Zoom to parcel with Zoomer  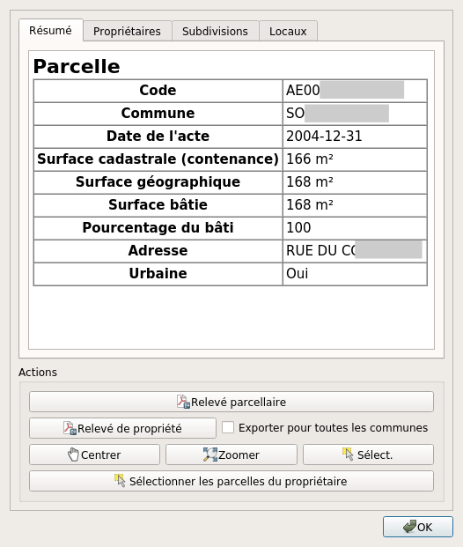[x=231, y=455]
